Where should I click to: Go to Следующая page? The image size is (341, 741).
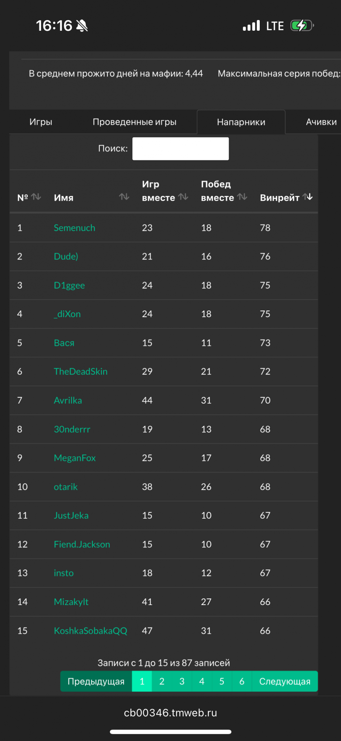[x=285, y=681]
